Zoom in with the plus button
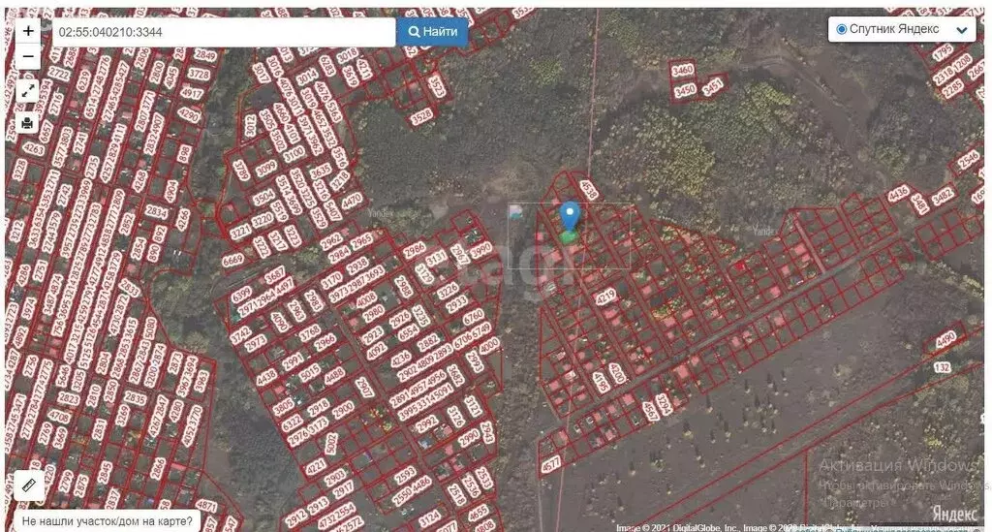 pyautogui.click(x=28, y=31)
